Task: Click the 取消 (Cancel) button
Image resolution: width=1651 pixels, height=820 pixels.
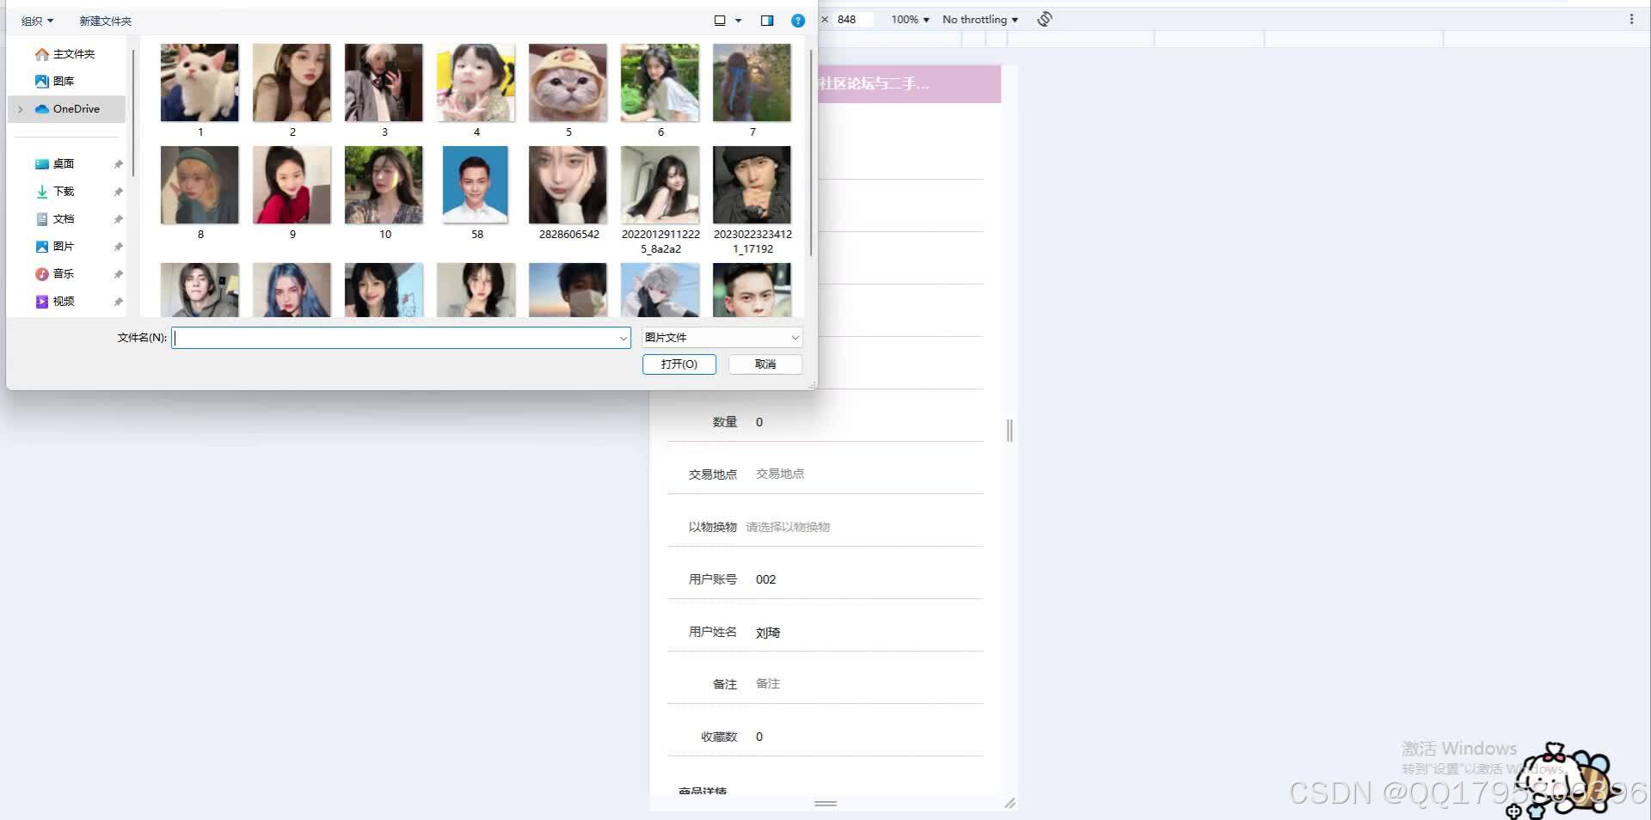Action: tap(764, 364)
